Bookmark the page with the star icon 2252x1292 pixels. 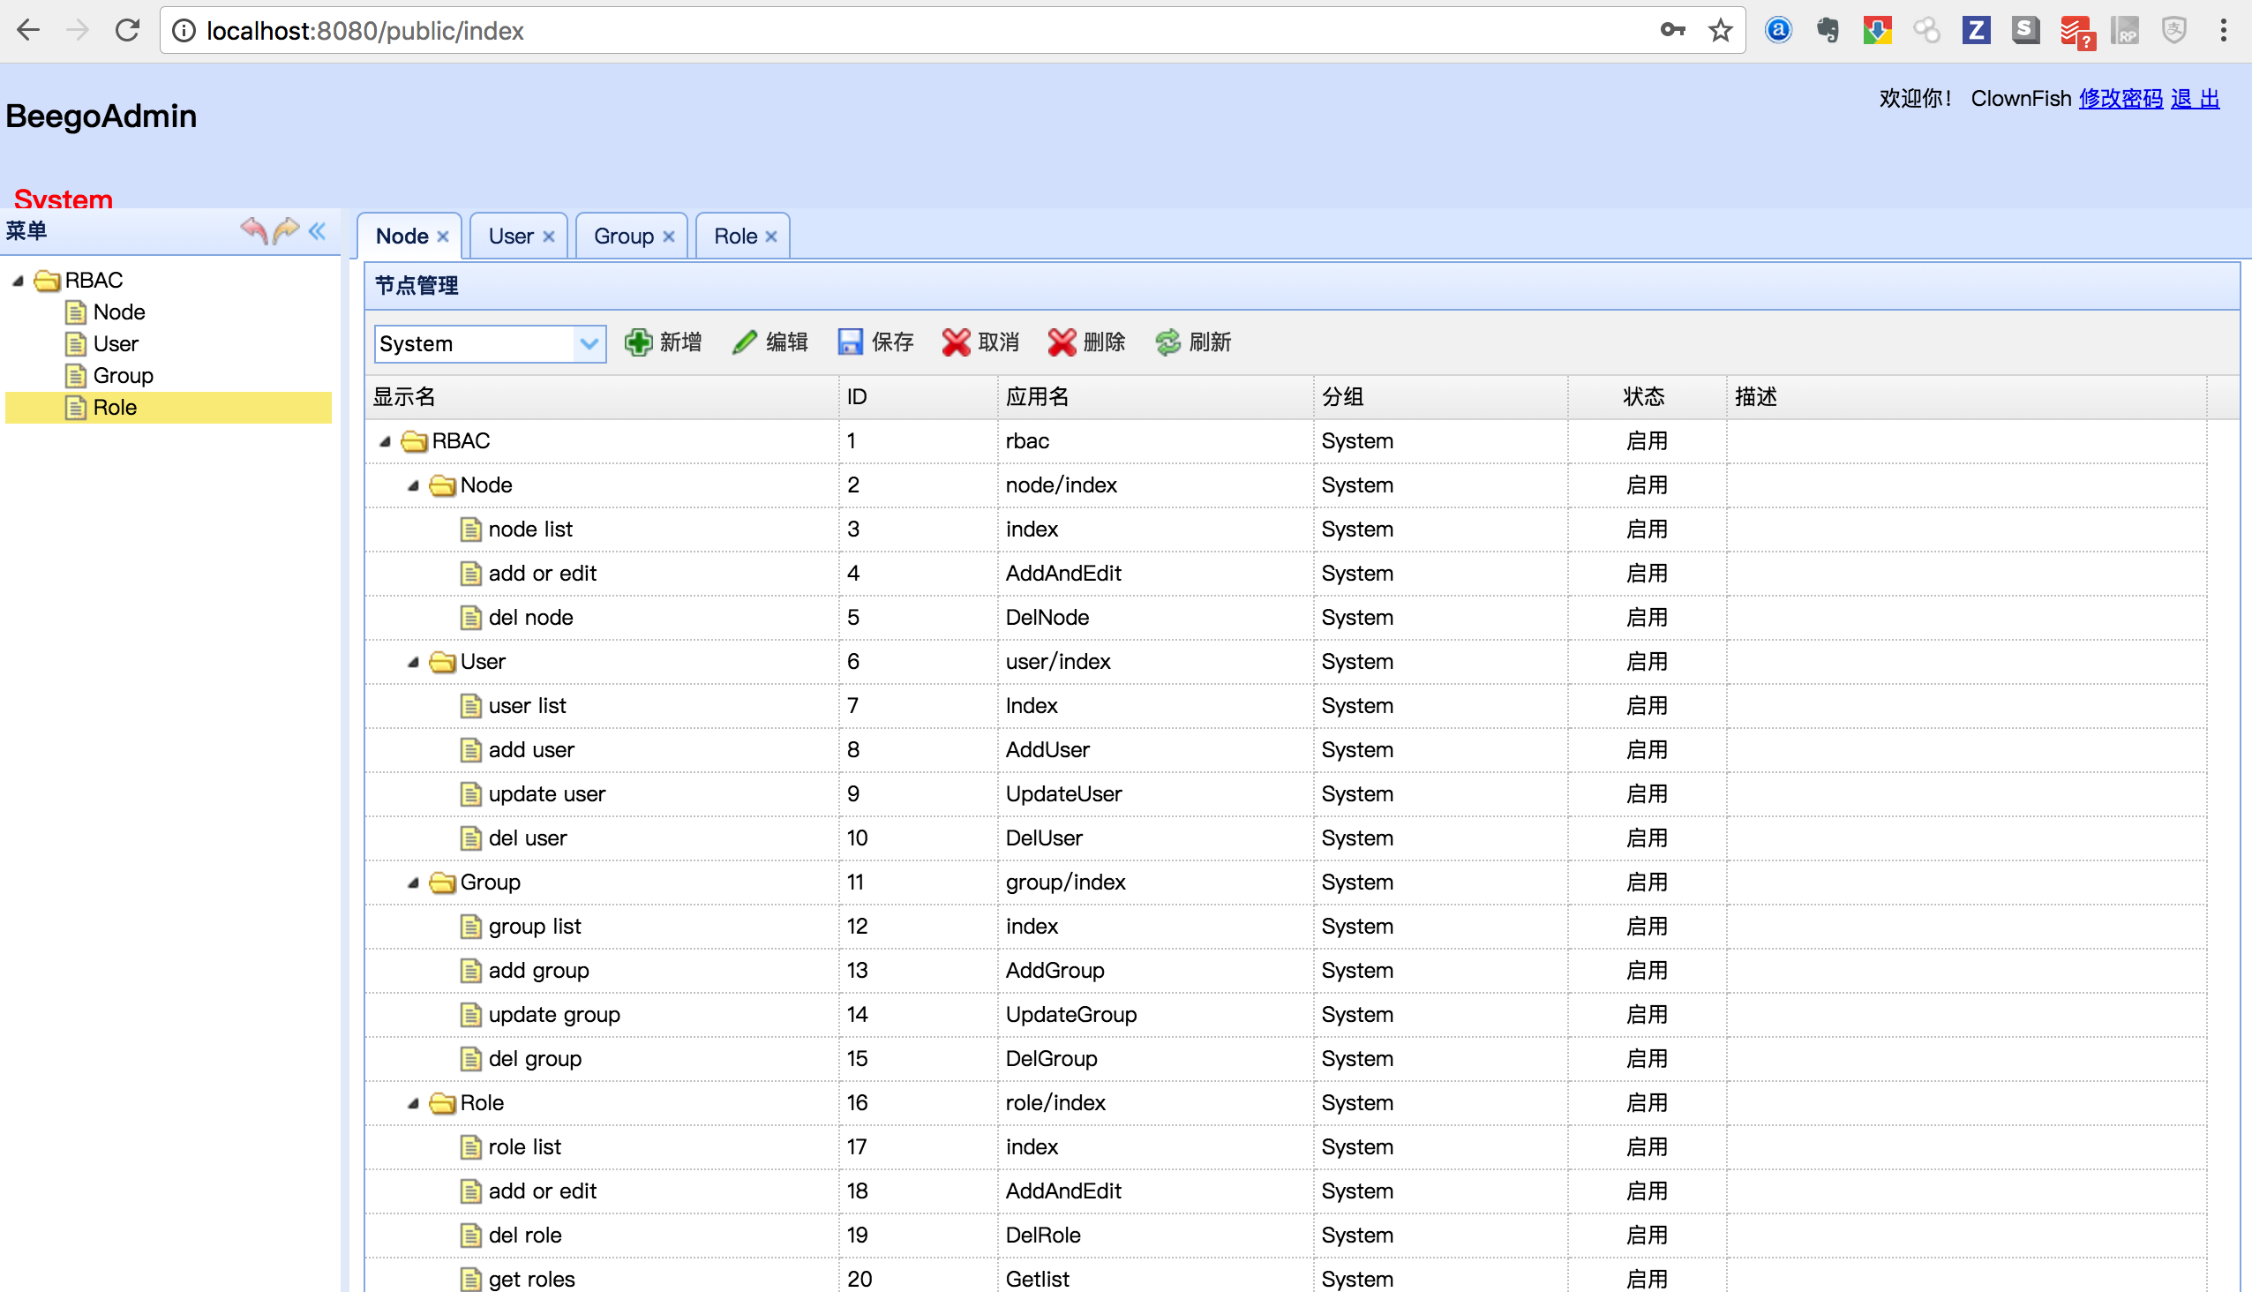(x=1720, y=31)
